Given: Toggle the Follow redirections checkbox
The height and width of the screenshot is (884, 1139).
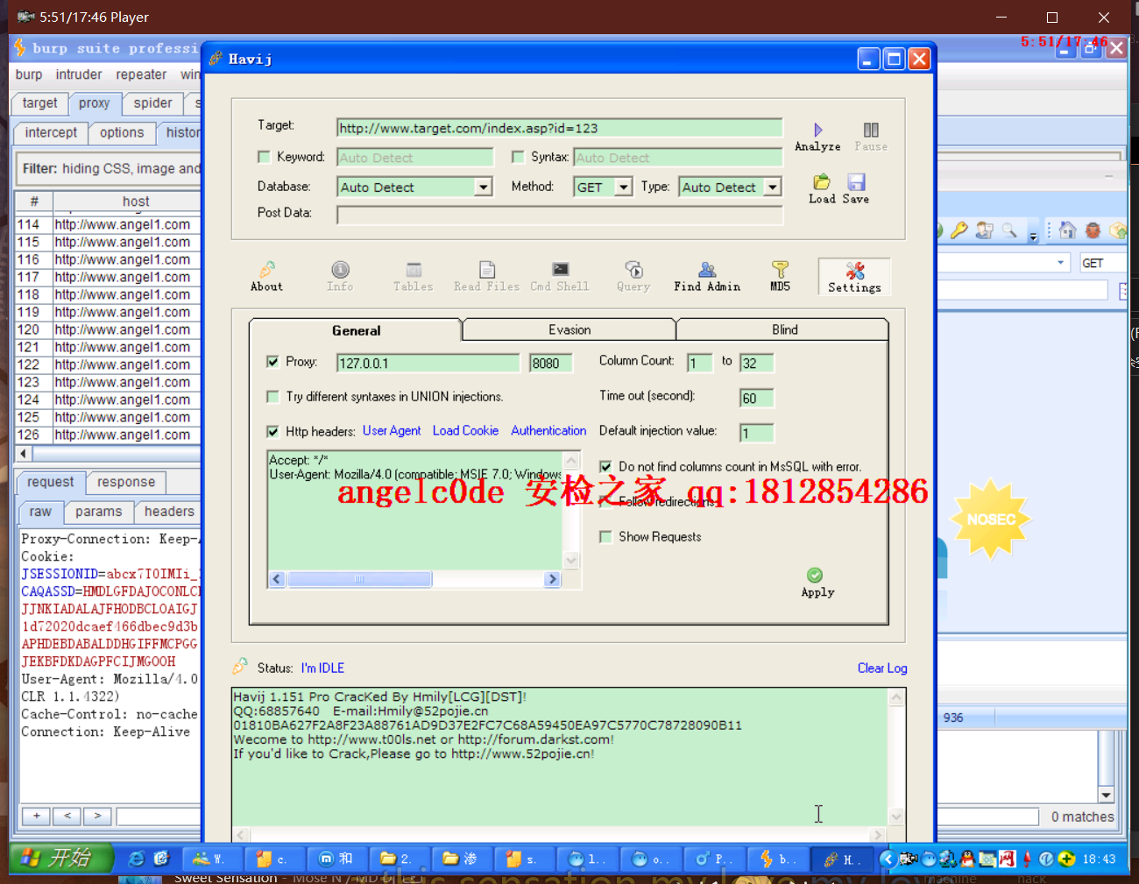Looking at the screenshot, I should coord(605,502).
